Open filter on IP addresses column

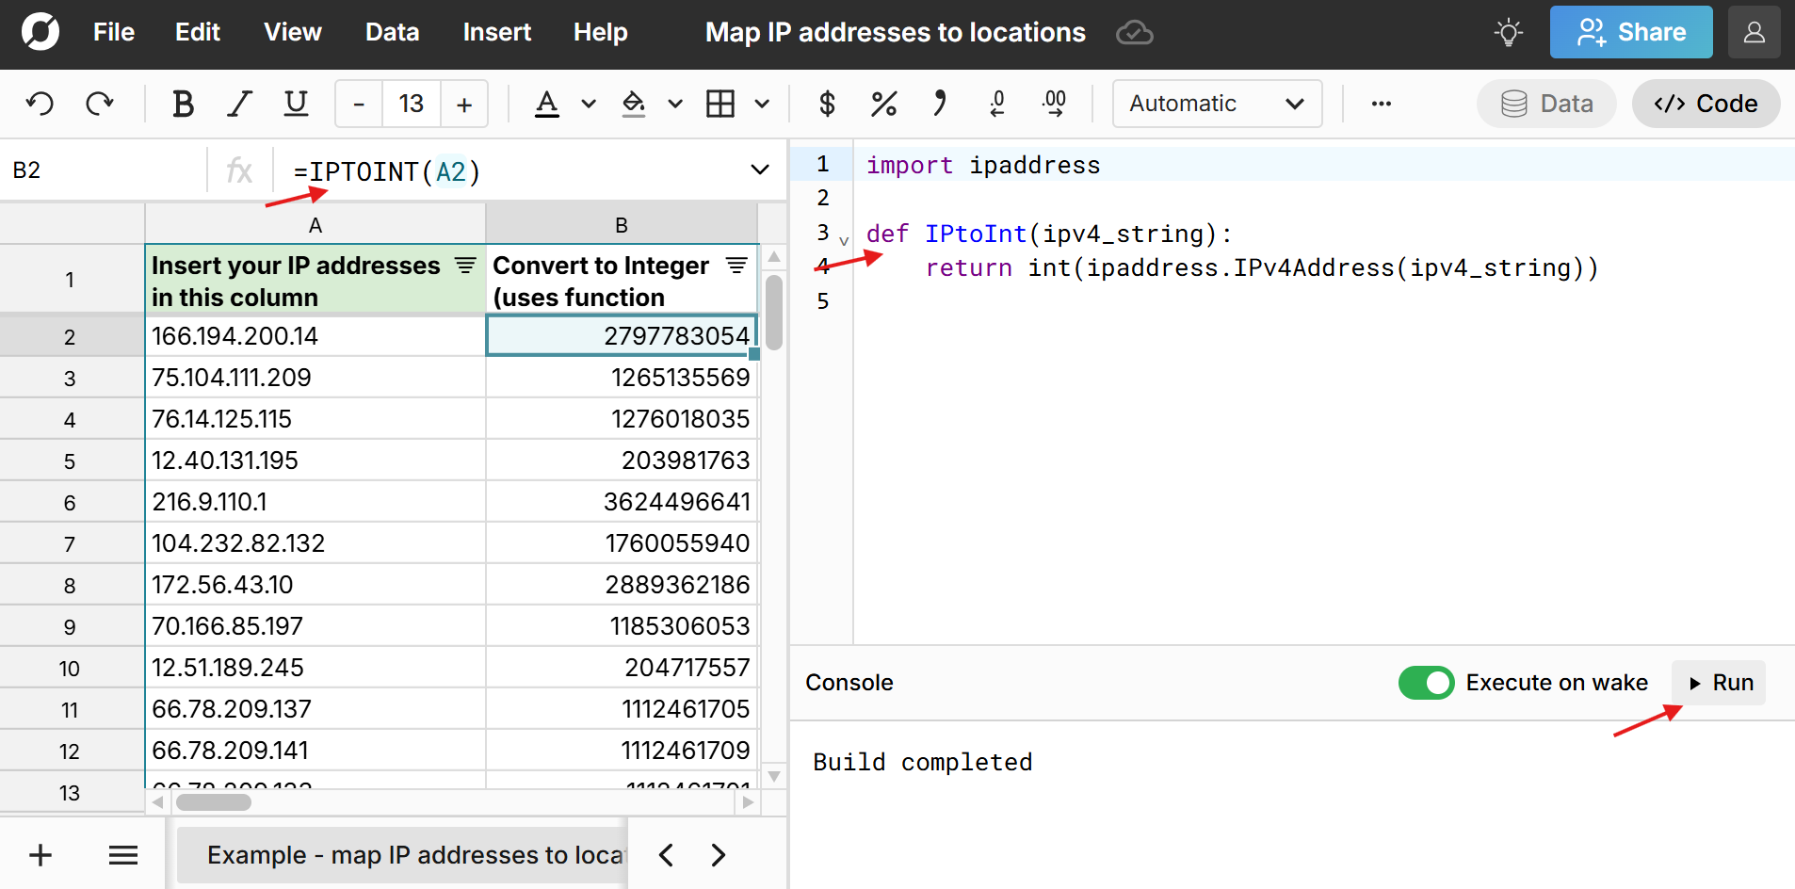tap(464, 266)
